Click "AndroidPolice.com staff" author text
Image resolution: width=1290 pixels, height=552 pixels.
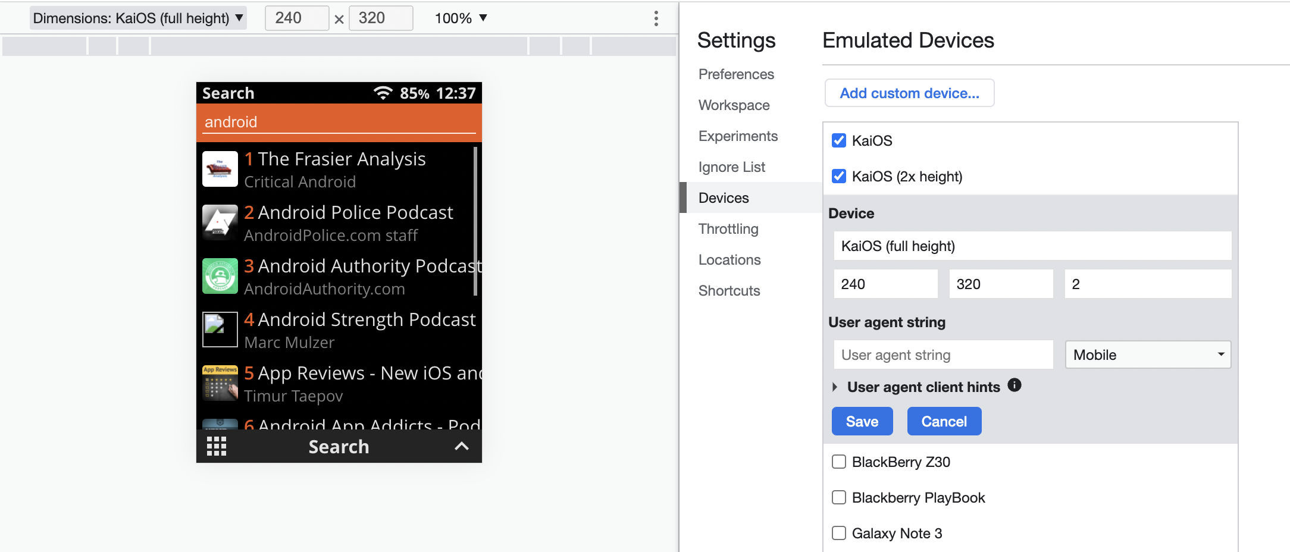click(331, 236)
